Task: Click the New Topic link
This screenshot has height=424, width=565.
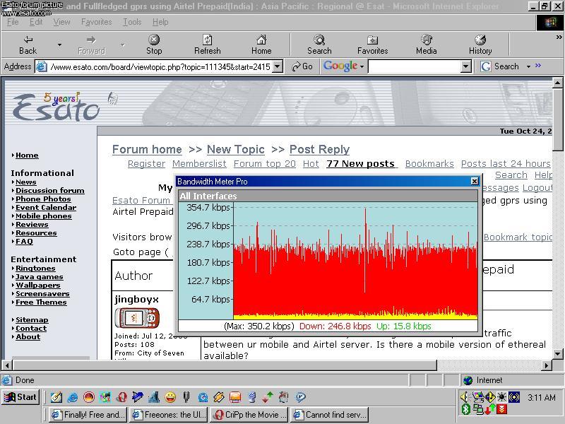Action: pyautogui.click(x=236, y=149)
